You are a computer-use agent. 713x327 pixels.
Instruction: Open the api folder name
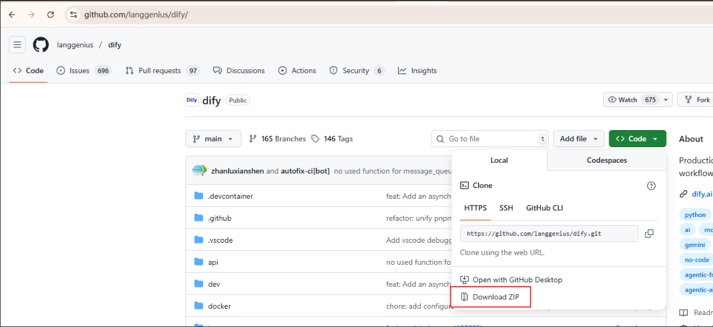(x=213, y=262)
